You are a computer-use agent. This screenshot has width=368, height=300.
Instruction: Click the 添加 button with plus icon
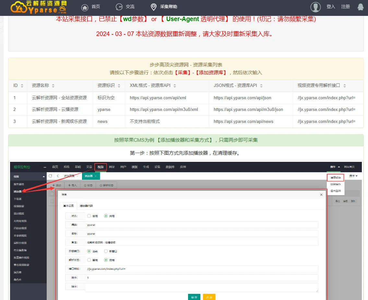(x=57, y=185)
